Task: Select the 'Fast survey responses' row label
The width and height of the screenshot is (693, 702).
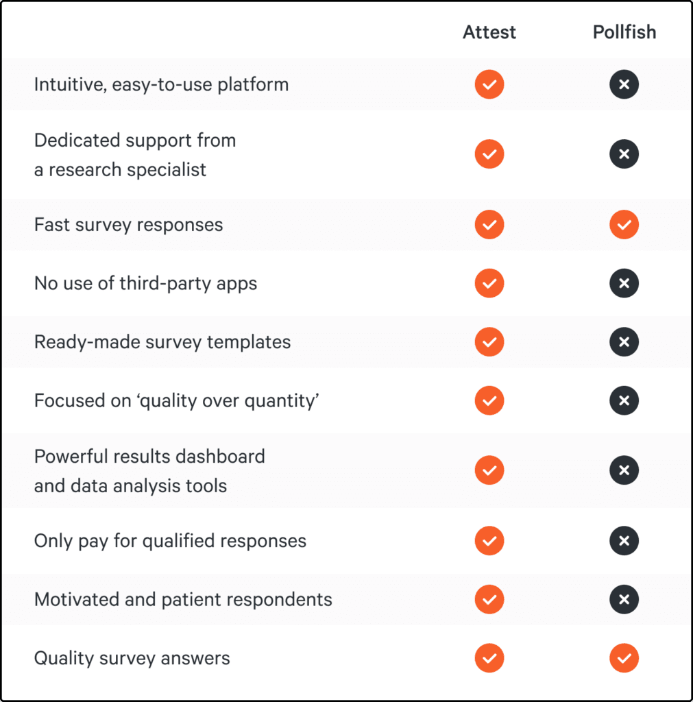Action: click(129, 225)
